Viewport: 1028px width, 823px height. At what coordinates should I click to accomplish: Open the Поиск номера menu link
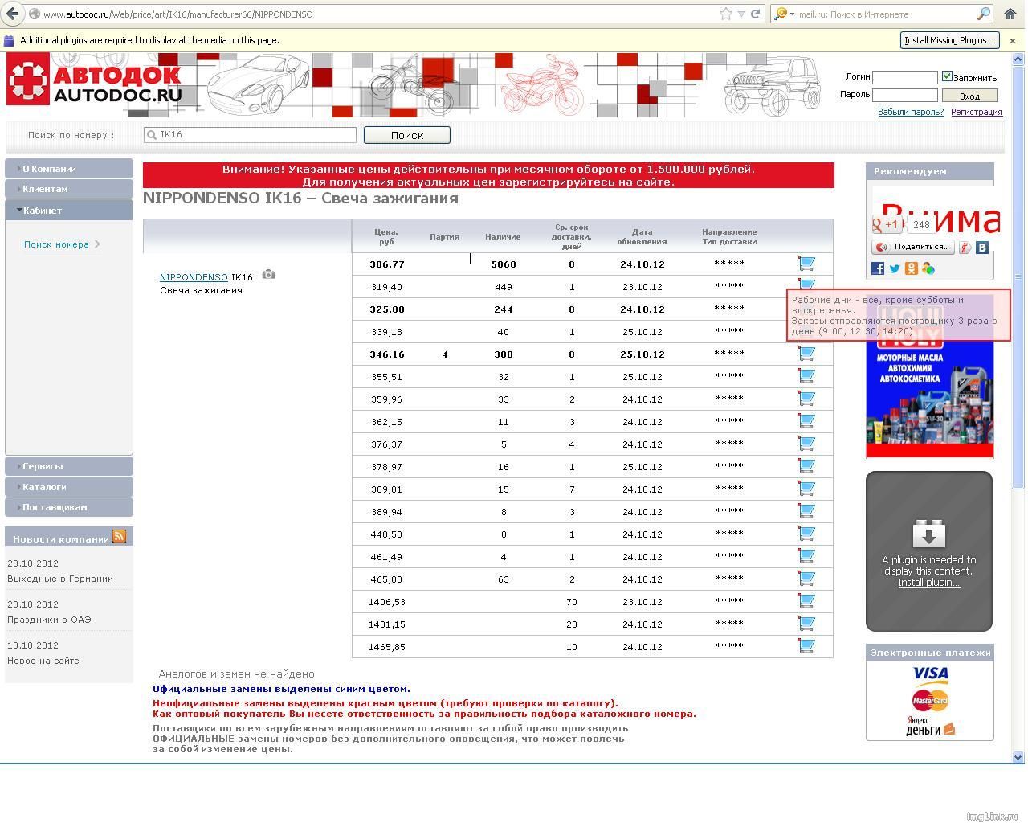tap(56, 244)
